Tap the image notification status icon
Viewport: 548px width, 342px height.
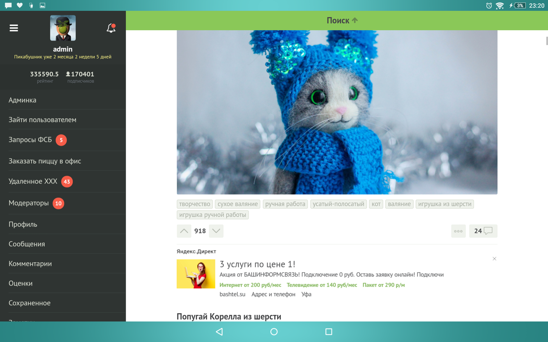[42, 5]
